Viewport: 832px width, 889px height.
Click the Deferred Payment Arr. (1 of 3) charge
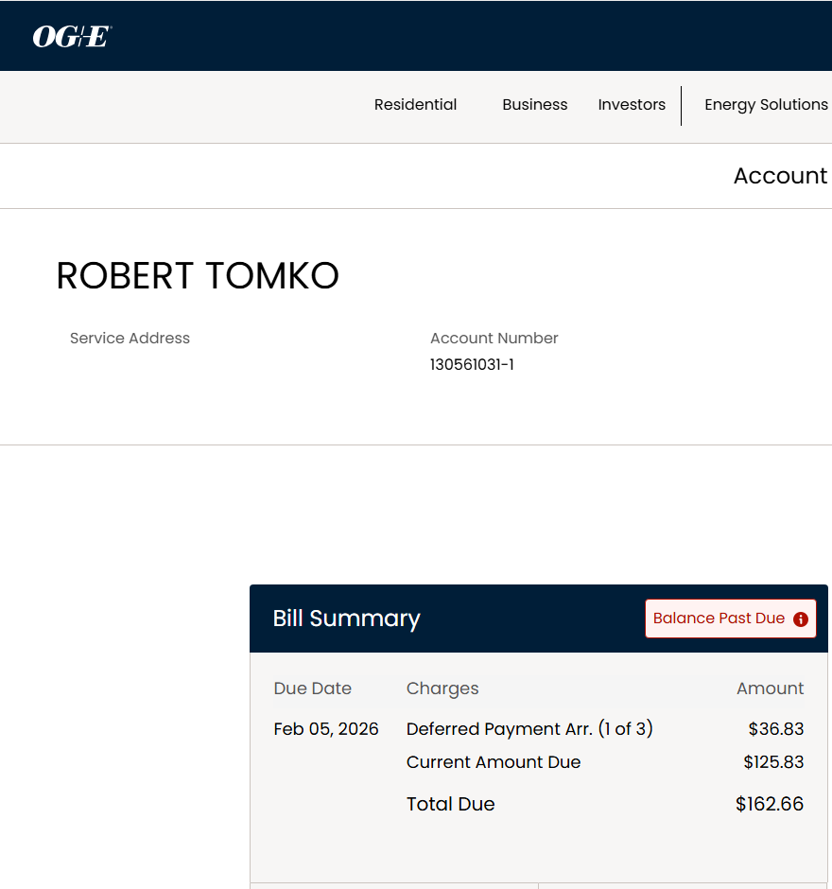(529, 729)
